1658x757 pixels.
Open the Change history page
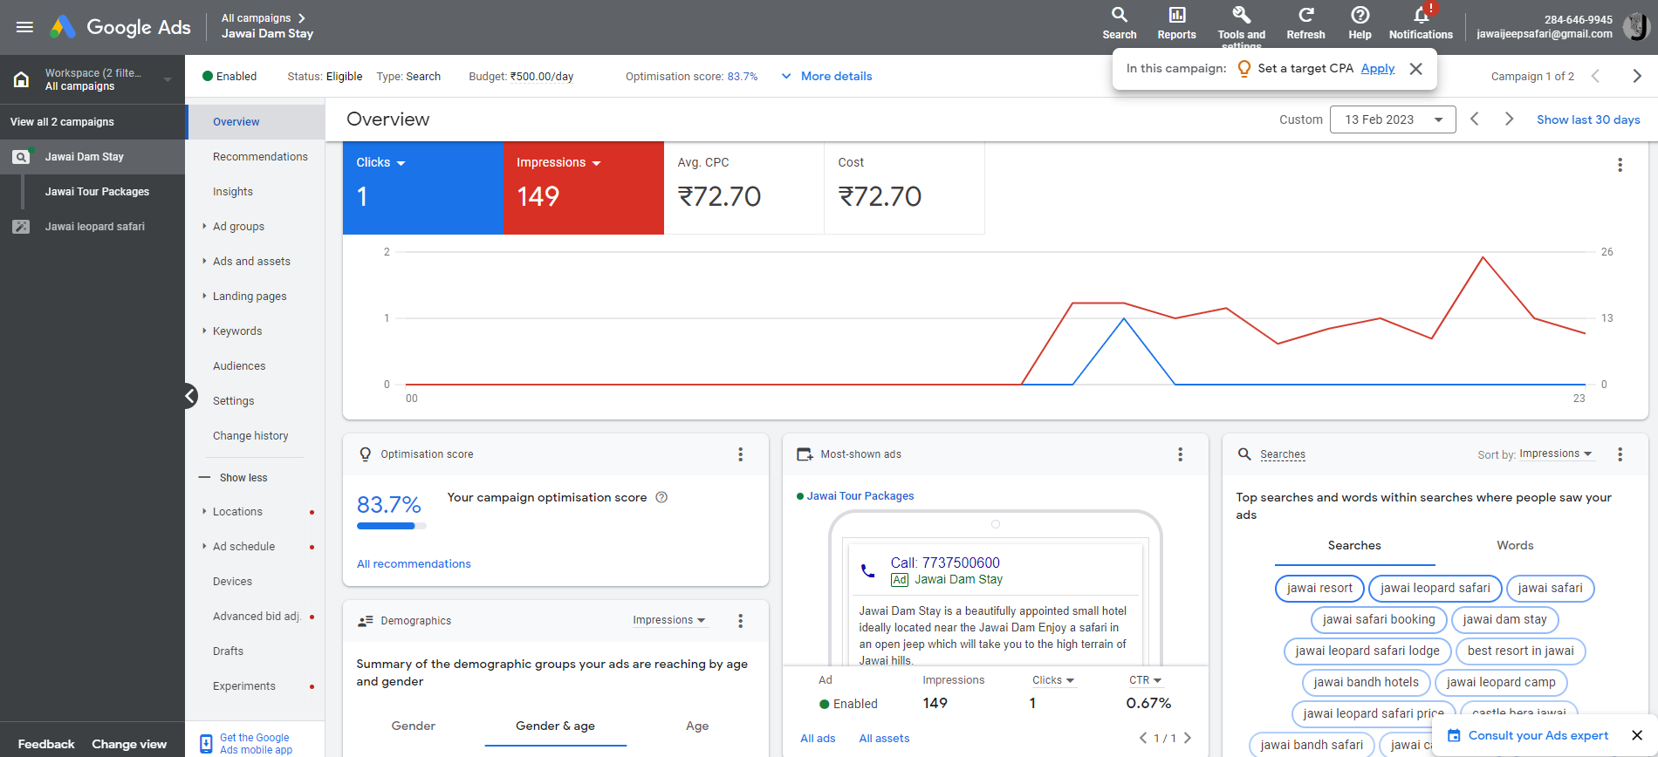pyautogui.click(x=250, y=436)
